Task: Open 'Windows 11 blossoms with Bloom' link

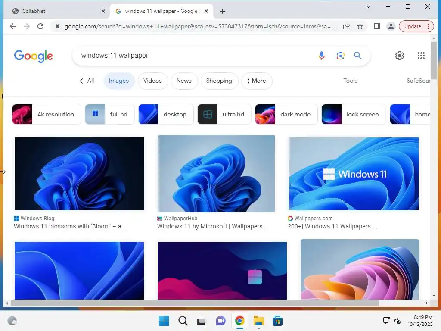Action: [x=71, y=226]
